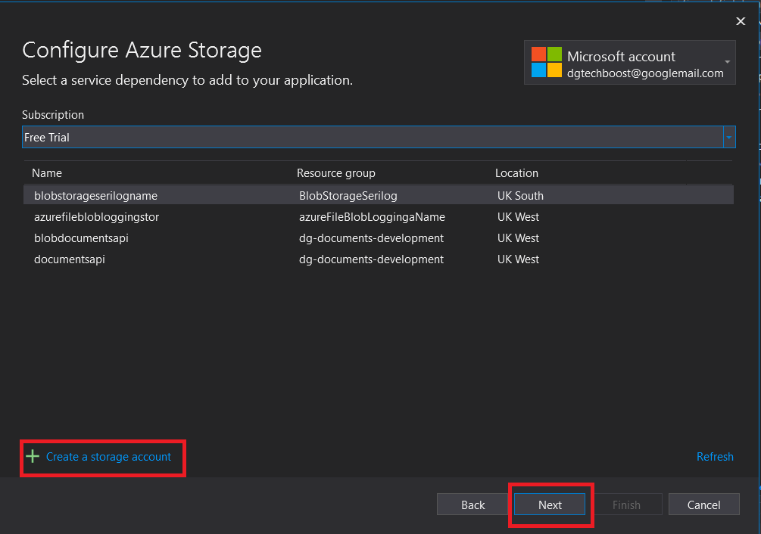Click the Microsoft four-color logo icon
Viewport: 761px width, 534px height.
click(x=546, y=62)
